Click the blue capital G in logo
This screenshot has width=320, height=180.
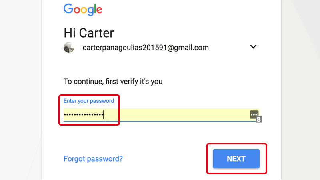click(x=68, y=8)
